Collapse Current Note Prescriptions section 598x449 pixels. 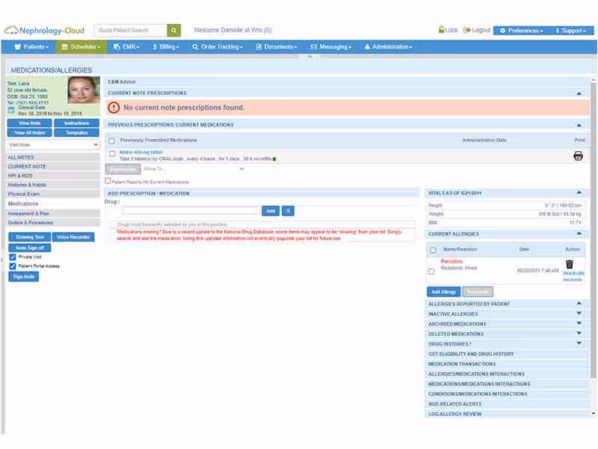coord(579,93)
